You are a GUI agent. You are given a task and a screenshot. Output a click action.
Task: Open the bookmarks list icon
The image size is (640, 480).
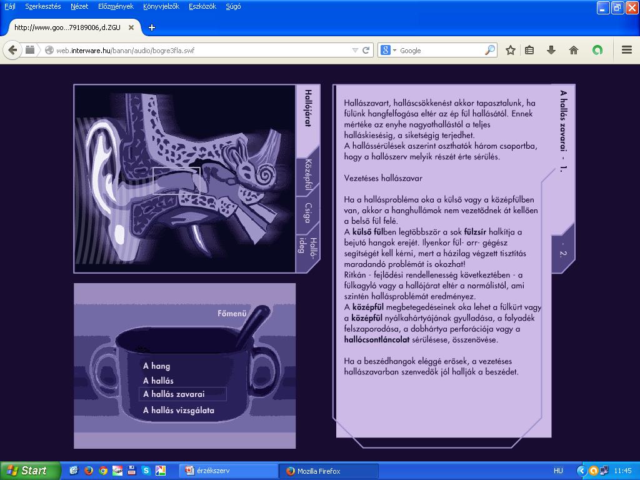[529, 50]
